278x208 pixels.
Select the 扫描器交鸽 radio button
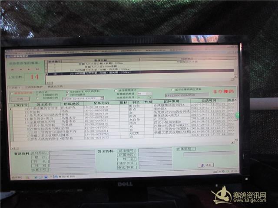36,95
